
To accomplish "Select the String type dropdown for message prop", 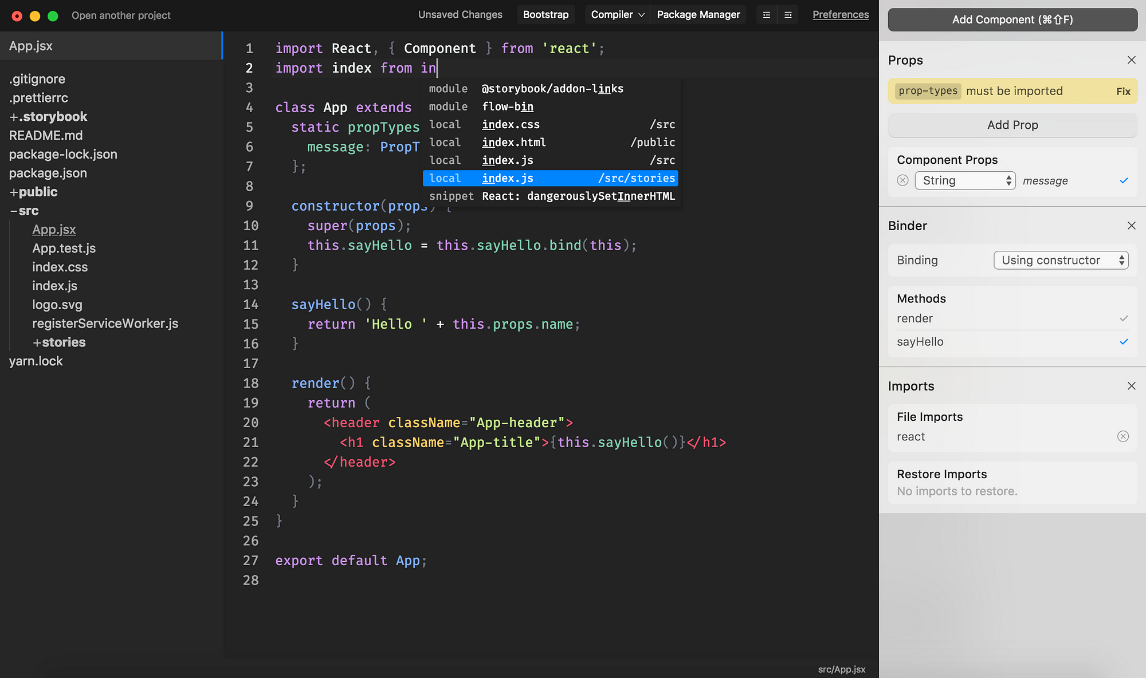I will [964, 180].
